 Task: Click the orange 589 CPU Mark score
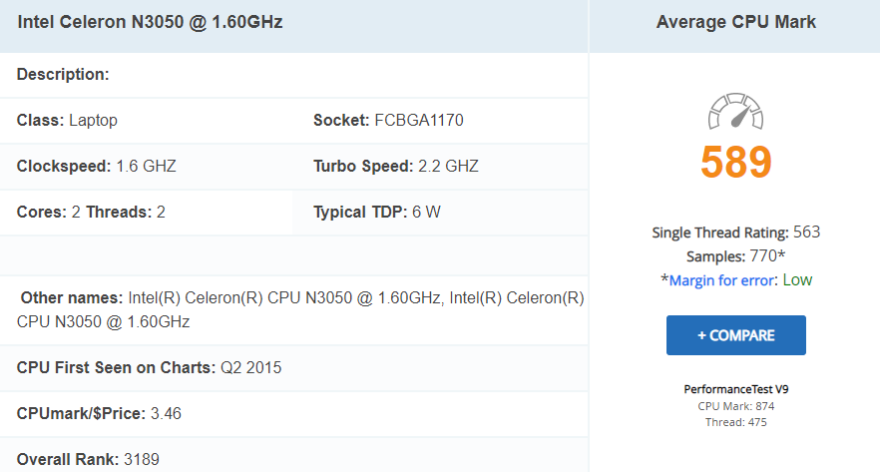[736, 163]
